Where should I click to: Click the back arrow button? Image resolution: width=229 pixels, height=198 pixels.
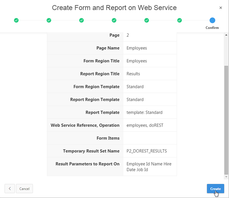point(10,188)
